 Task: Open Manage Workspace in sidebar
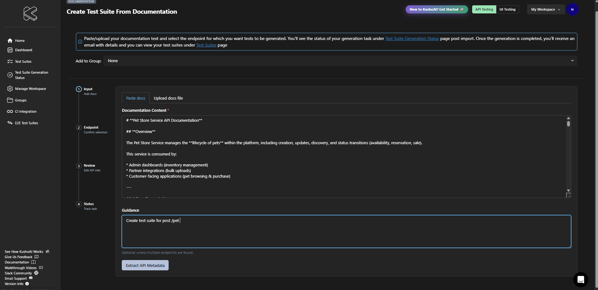tap(30, 89)
